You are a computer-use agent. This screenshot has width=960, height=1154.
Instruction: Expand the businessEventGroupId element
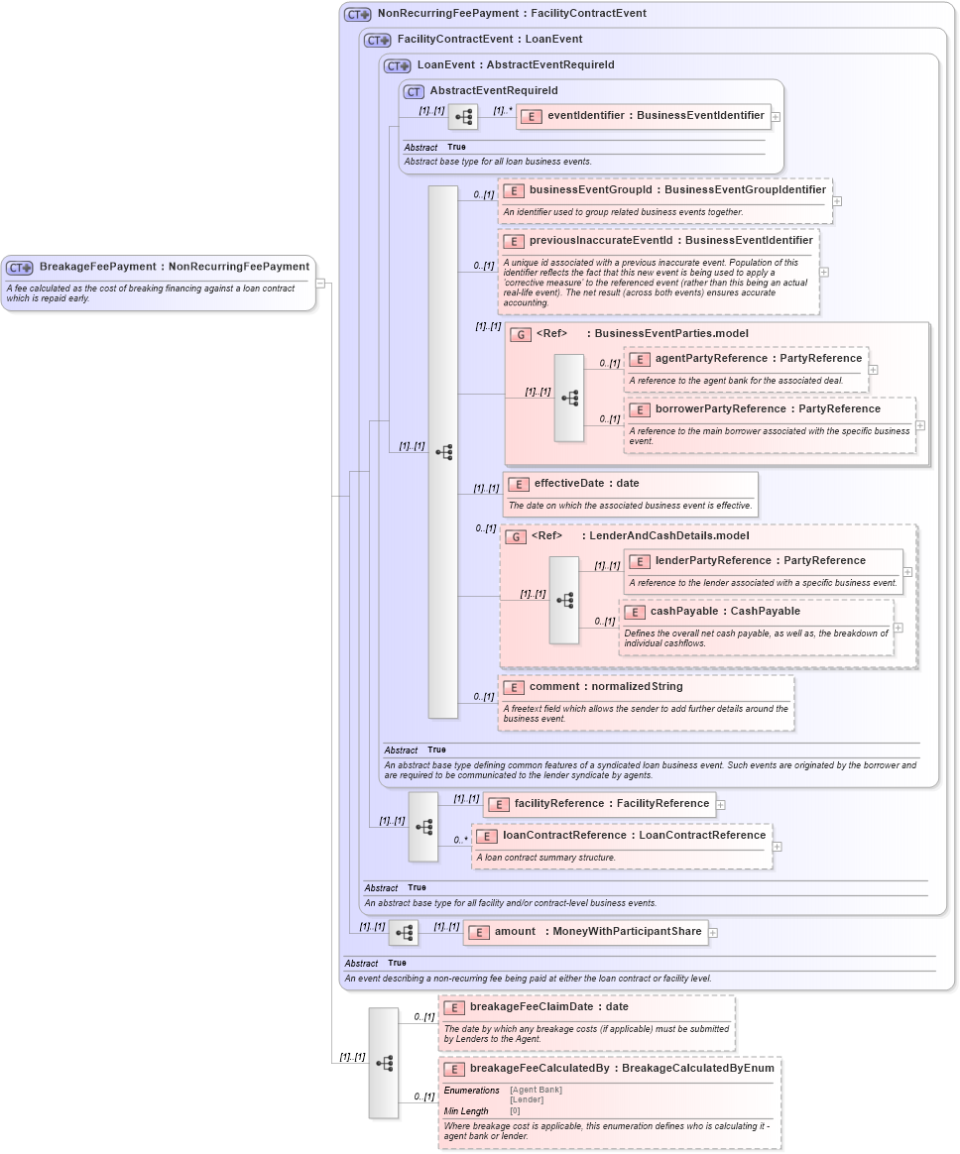point(838,201)
